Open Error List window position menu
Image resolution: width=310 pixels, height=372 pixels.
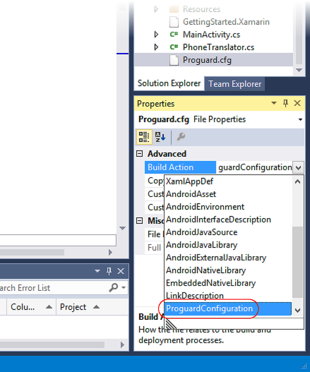pyautogui.click(x=97, y=271)
